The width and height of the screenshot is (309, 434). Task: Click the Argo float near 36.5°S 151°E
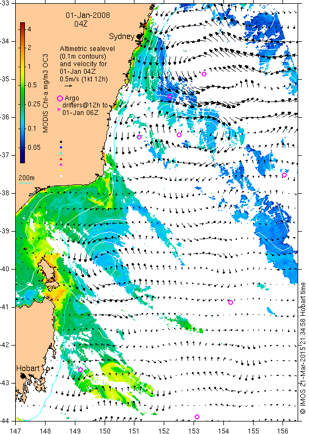pyautogui.click(x=139, y=137)
